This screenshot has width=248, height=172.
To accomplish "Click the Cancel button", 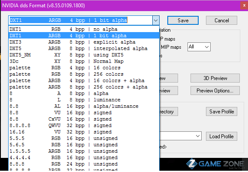I will point(221,21).
